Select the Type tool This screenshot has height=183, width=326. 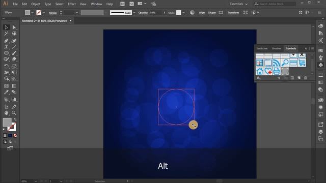(6, 47)
